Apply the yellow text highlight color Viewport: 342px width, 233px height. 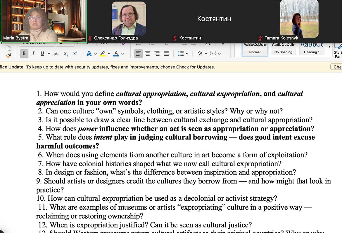click(103, 54)
